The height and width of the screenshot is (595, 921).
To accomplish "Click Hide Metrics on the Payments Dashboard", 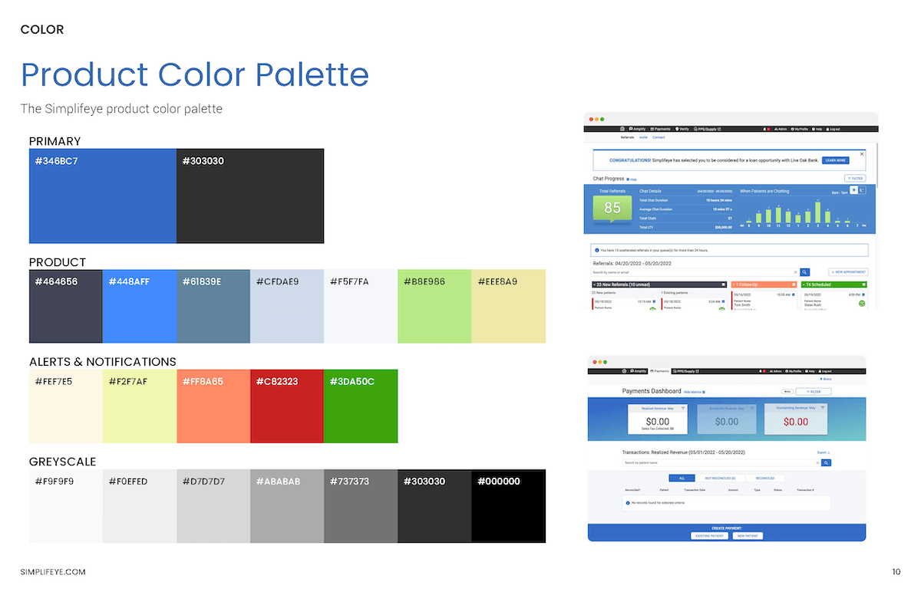I will (692, 392).
